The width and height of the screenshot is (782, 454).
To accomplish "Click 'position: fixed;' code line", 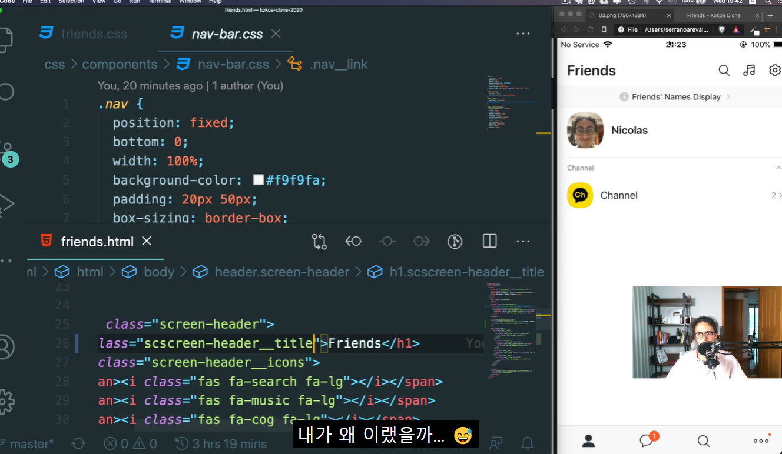I will pos(174,123).
